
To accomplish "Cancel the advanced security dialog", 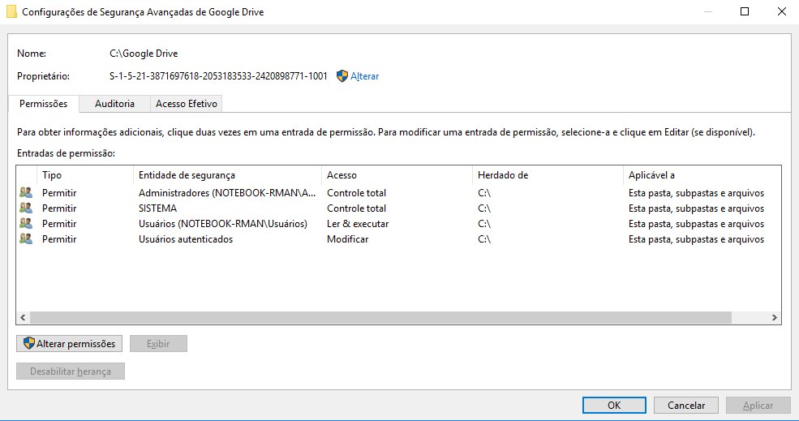I will click(x=686, y=406).
